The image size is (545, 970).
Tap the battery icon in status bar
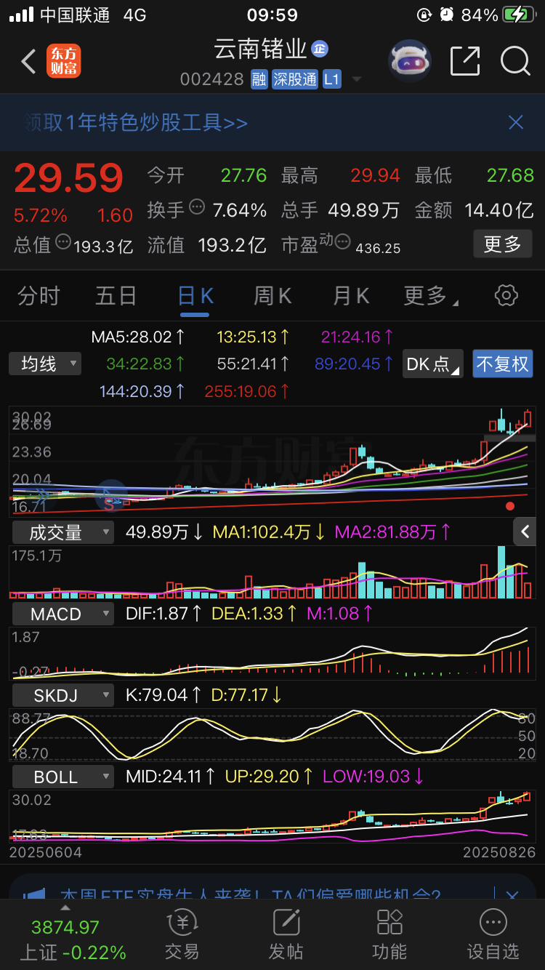[519, 15]
